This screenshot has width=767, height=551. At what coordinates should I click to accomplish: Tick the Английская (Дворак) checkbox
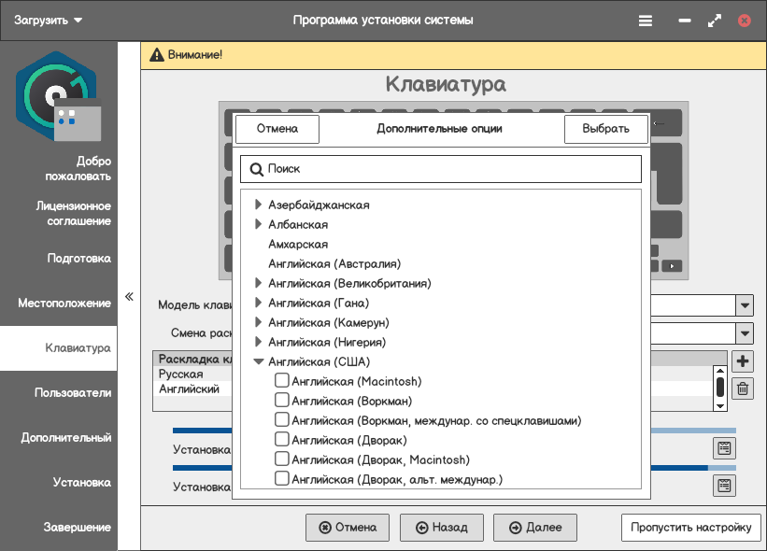[x=281, y=440]
